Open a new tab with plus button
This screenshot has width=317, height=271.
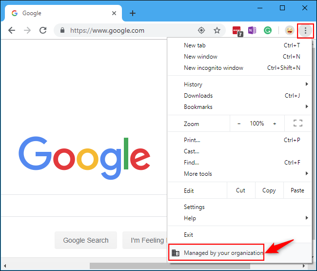133,13
